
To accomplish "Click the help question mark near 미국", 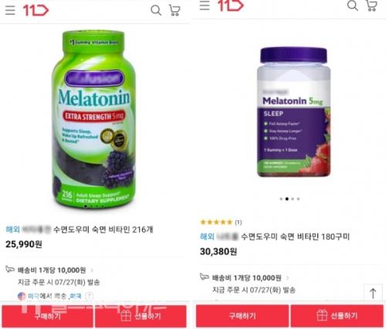I will coord(89,296).
